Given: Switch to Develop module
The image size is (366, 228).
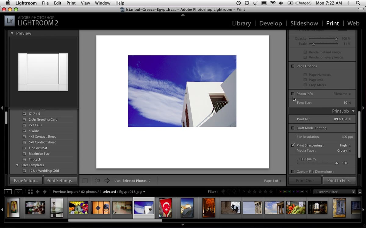Looking at the screenshot, I should click(x=271, y=23).
